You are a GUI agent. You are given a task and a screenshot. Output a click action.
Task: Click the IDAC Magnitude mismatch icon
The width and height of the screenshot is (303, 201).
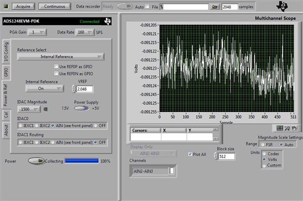[x=46, y=109]
